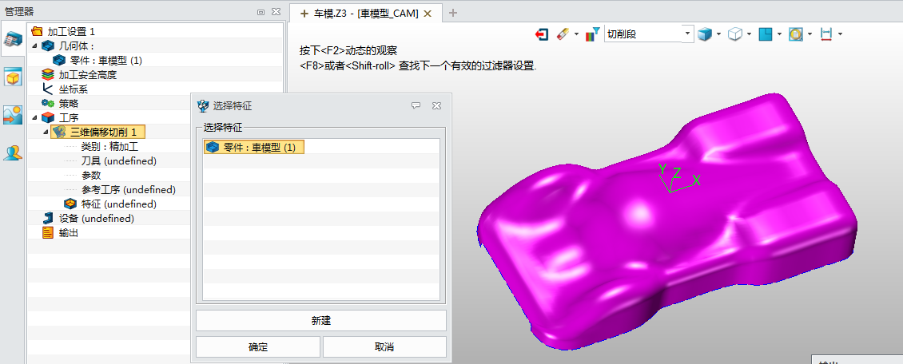Screen dimensions: 903x364
Task: Click the red exit arrow icon in toolbar
Action: tap(542, 34)
